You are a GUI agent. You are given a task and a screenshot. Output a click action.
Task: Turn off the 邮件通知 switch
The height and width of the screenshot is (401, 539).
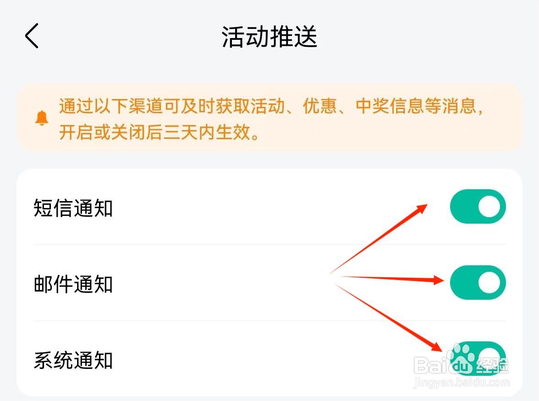point(478,282)
